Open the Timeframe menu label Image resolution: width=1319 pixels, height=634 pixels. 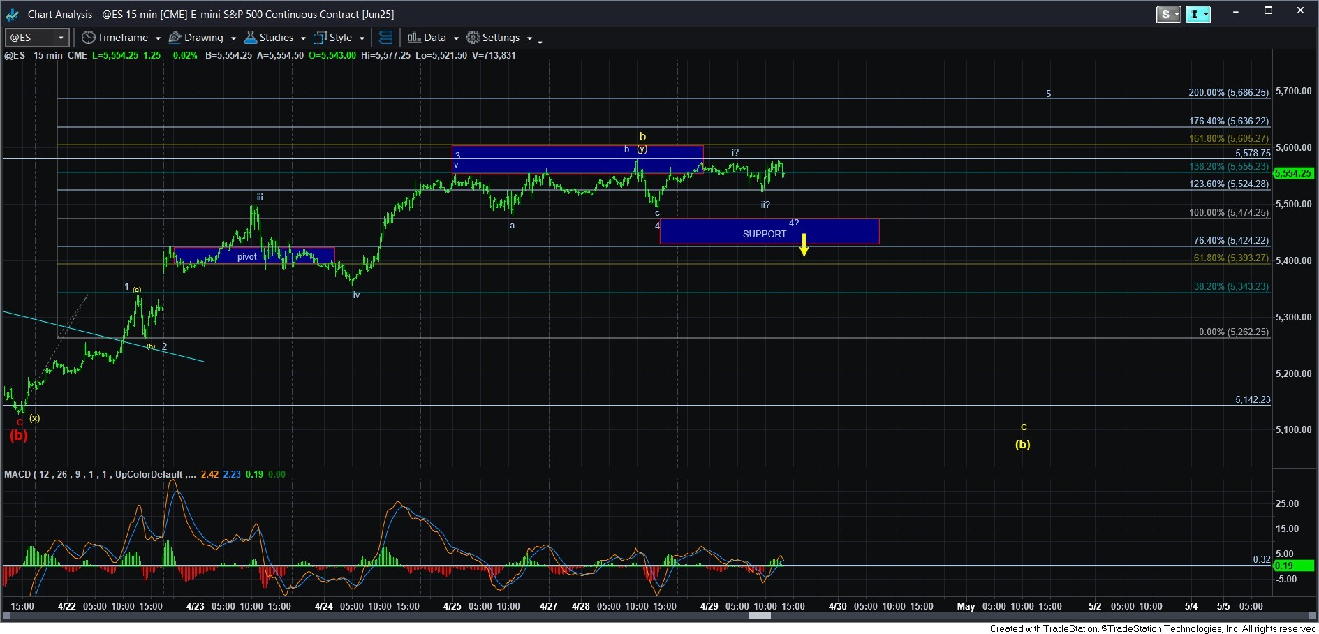123,38
